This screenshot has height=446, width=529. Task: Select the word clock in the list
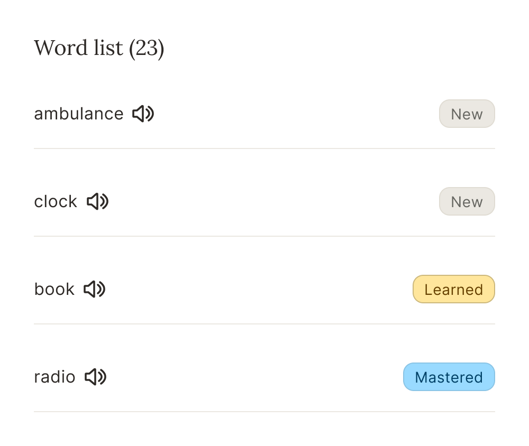[x=55, y=201]
